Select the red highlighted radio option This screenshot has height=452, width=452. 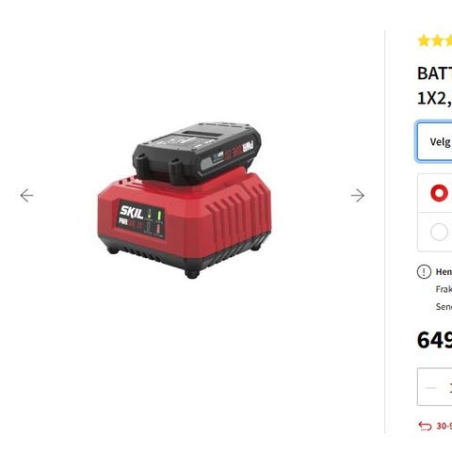pyautogui.click(x=439, y=193)
